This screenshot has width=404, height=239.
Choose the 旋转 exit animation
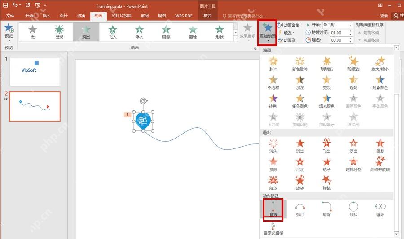(300, 183)
